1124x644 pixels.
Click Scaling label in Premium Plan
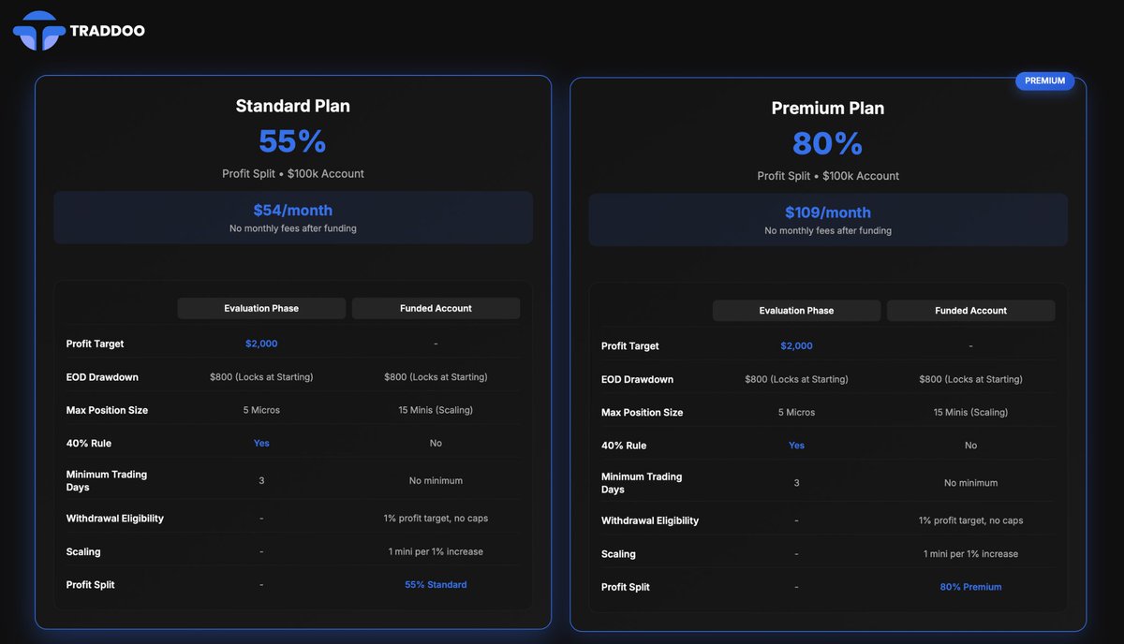tap(618, 553)
